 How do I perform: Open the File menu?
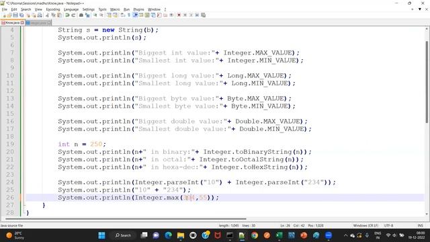tap(5, 9)
